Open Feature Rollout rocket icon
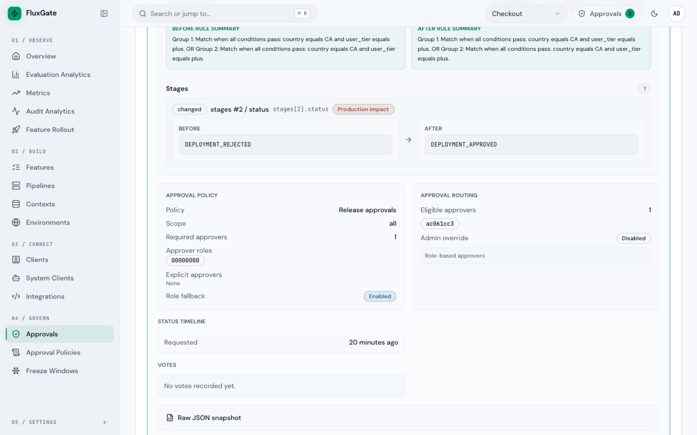This screenshot has width=697, height=435. (x=16, y=130)
